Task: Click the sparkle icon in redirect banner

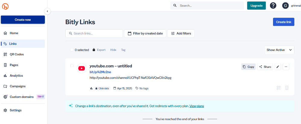Action: [x=71, y=106]
